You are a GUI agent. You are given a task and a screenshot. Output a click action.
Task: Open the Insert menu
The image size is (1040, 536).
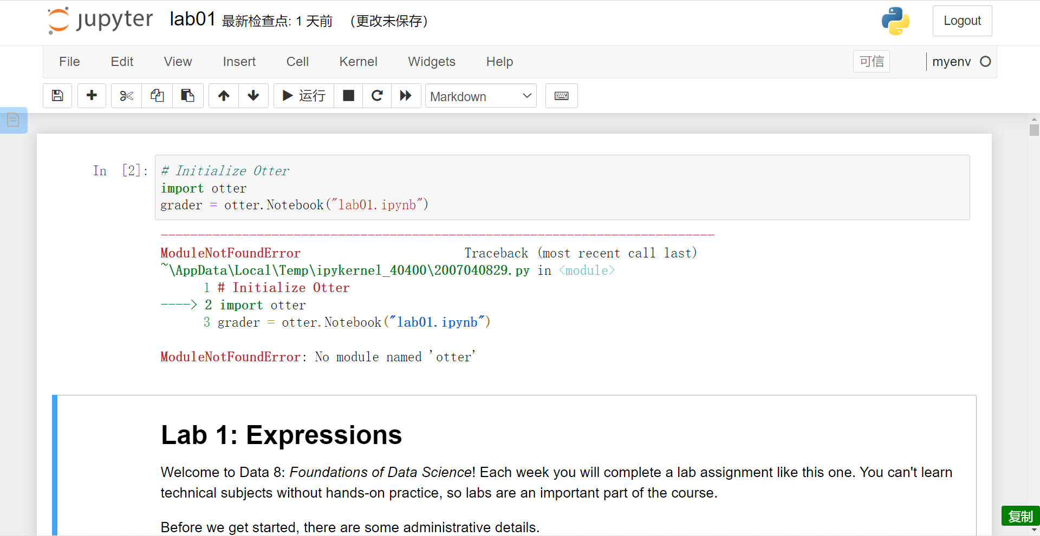(x=239, y=62)
